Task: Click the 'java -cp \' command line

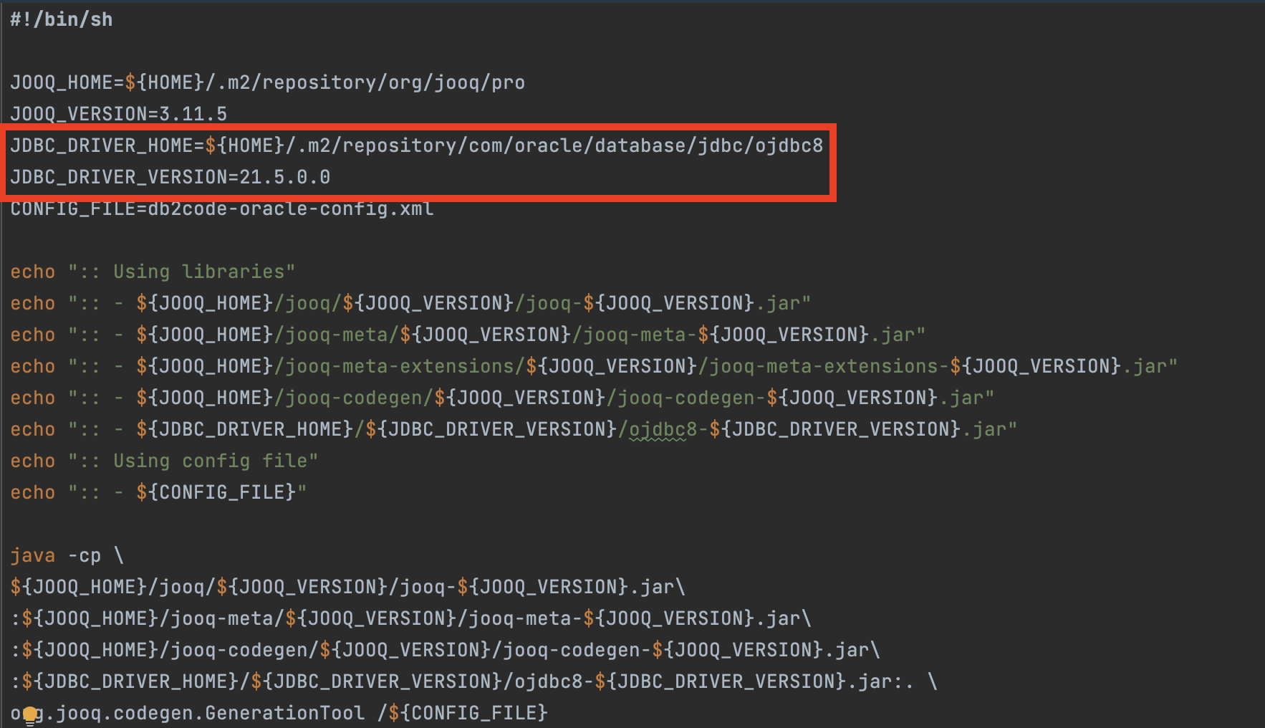Action: coord(67,555)
